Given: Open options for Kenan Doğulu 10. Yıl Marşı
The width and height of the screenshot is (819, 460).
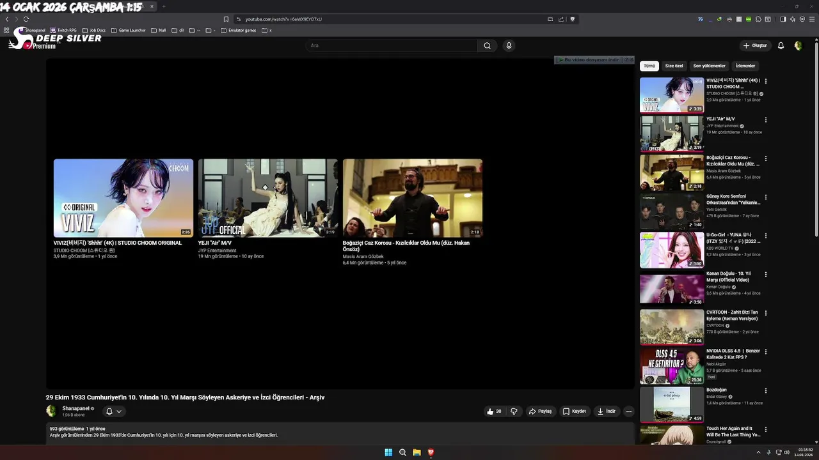Looking at the screenshot, I should coord(765,274).
